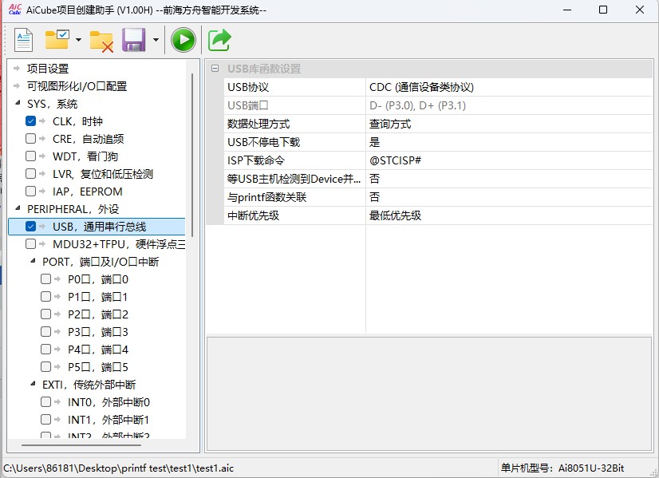Collapse the USB库函数设置 section minus icon
Viewport: 659px width, 478px height.
pos(215,69)
